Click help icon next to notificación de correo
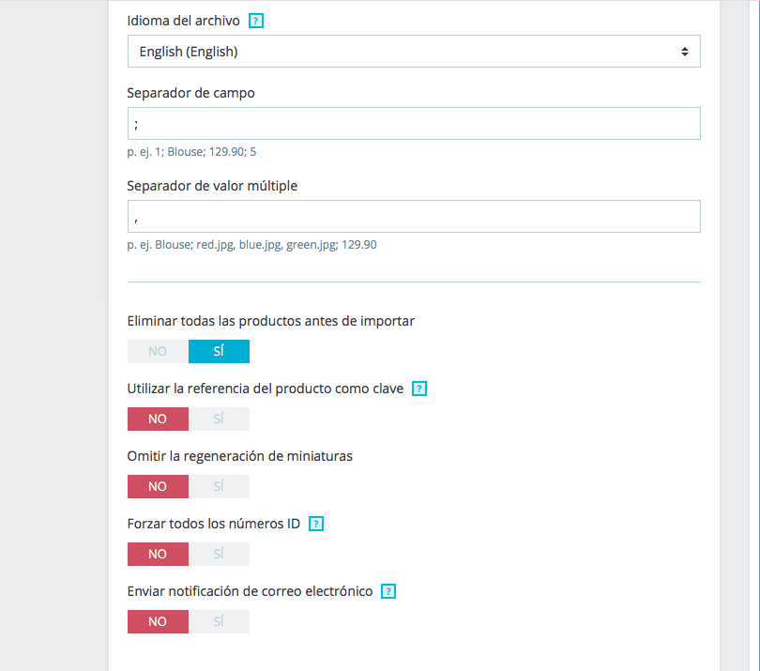Viewport: 760px width, 671px height. pos(388,592)
